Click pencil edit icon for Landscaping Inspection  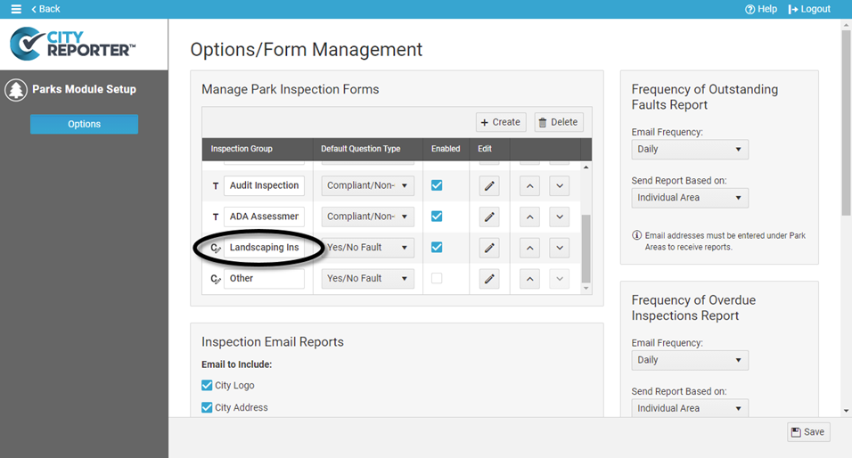tap(489, 248)
